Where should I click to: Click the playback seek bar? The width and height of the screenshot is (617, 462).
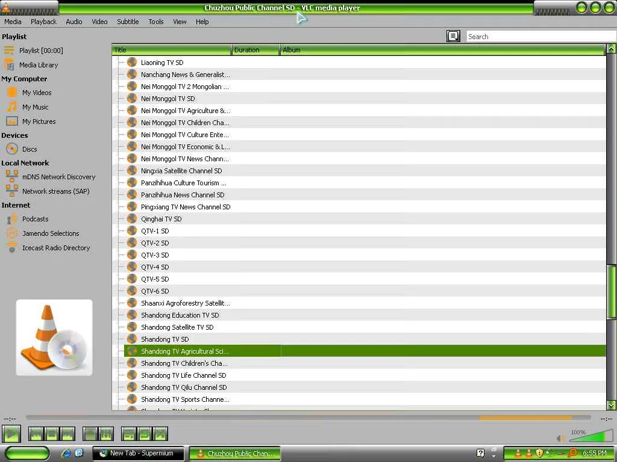coord(308,418)
